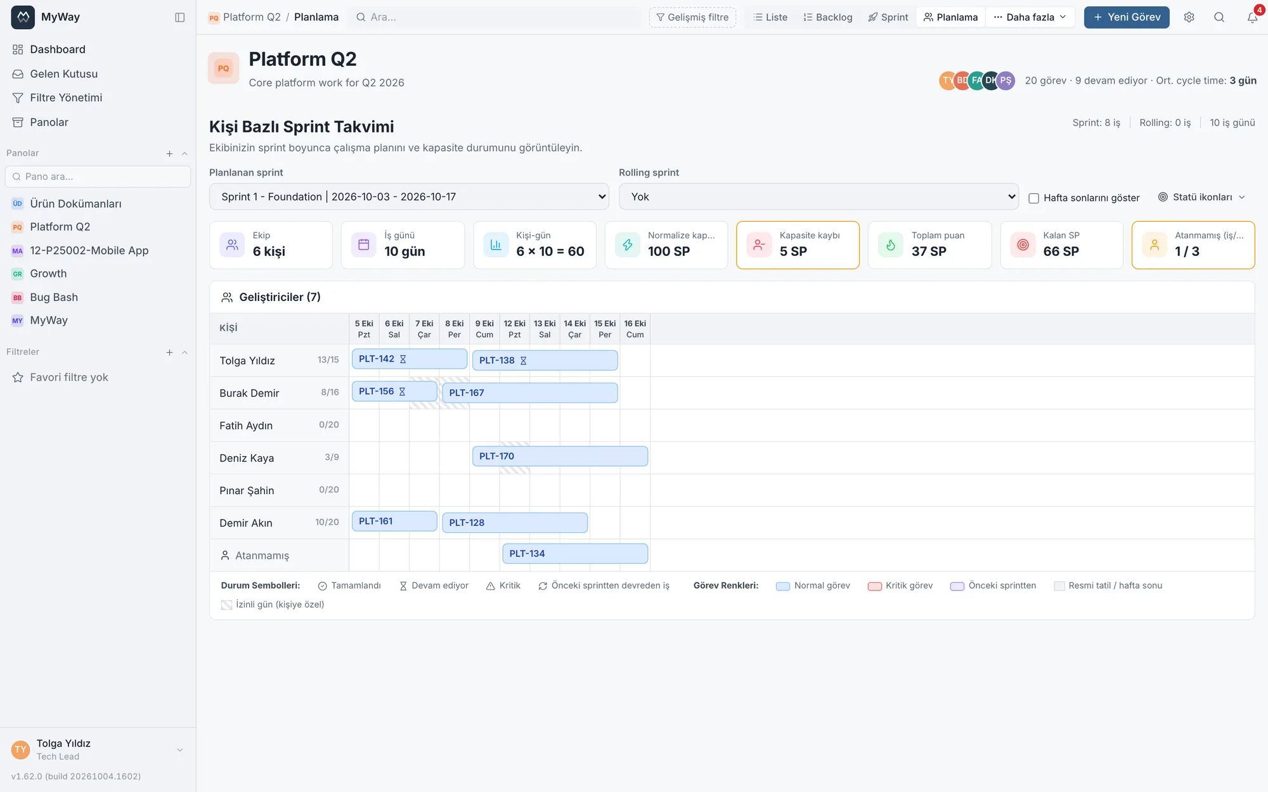Click the Pano ara input field
Screen dimensions: 1268x792
(98, 177)
